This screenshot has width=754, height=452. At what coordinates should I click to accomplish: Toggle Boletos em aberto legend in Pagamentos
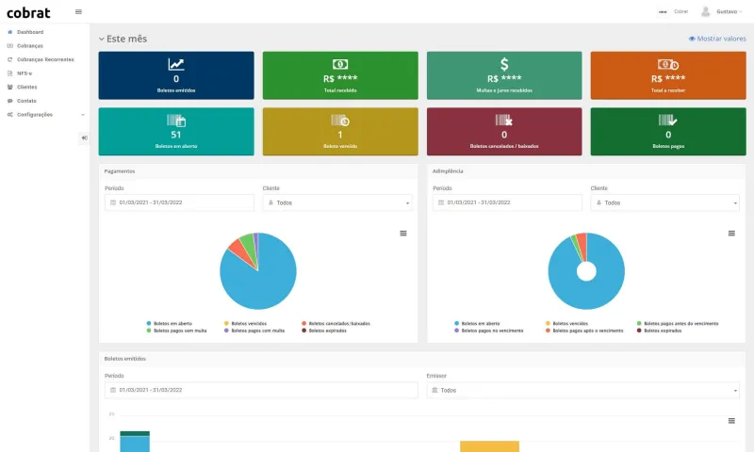(x=170, y=323)
